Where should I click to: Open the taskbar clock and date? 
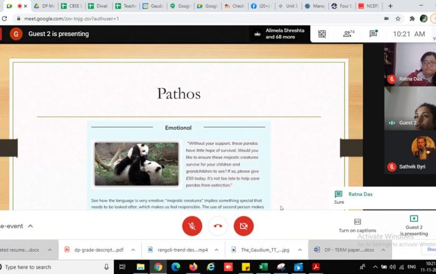[429, 267]
